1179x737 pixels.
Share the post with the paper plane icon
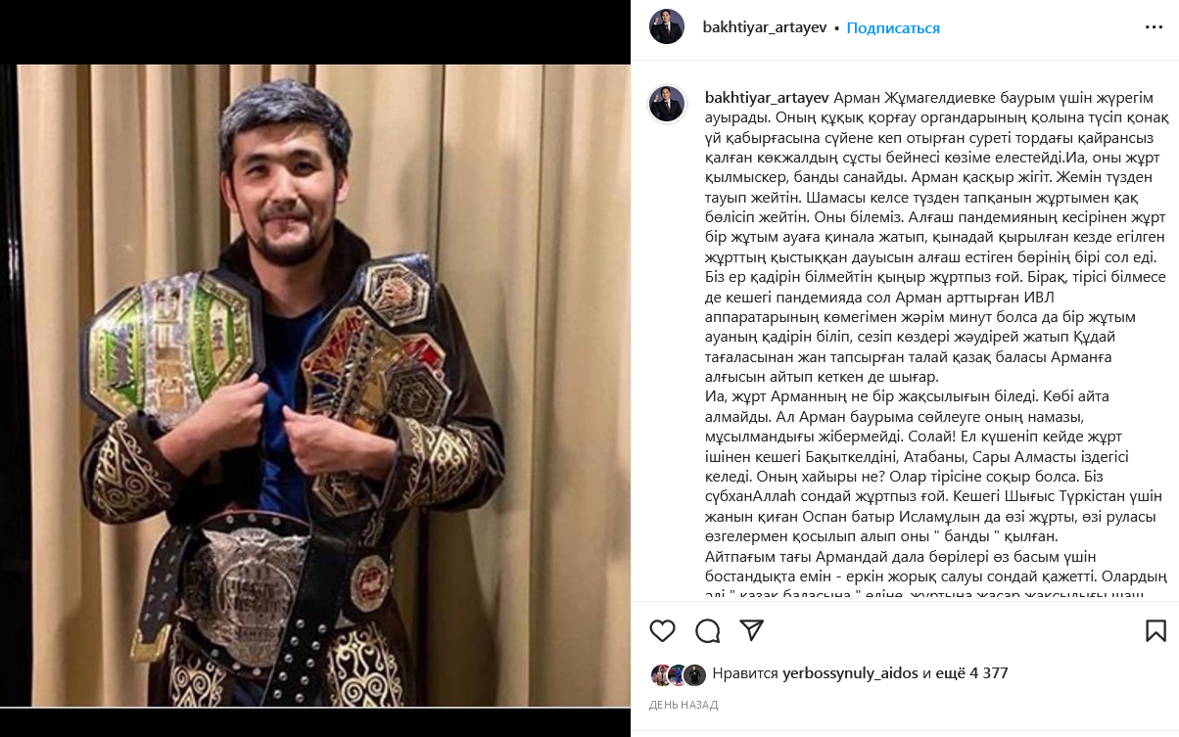(x=751, y=630)
